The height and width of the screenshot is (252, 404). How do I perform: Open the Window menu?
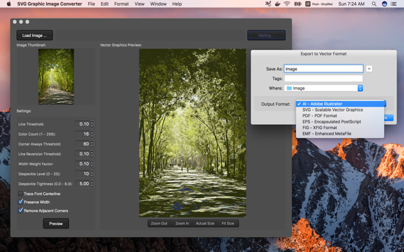[x=158, y=4]
